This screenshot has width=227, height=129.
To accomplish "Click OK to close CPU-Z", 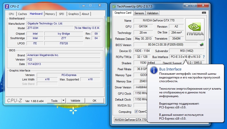I will (95, 101).
